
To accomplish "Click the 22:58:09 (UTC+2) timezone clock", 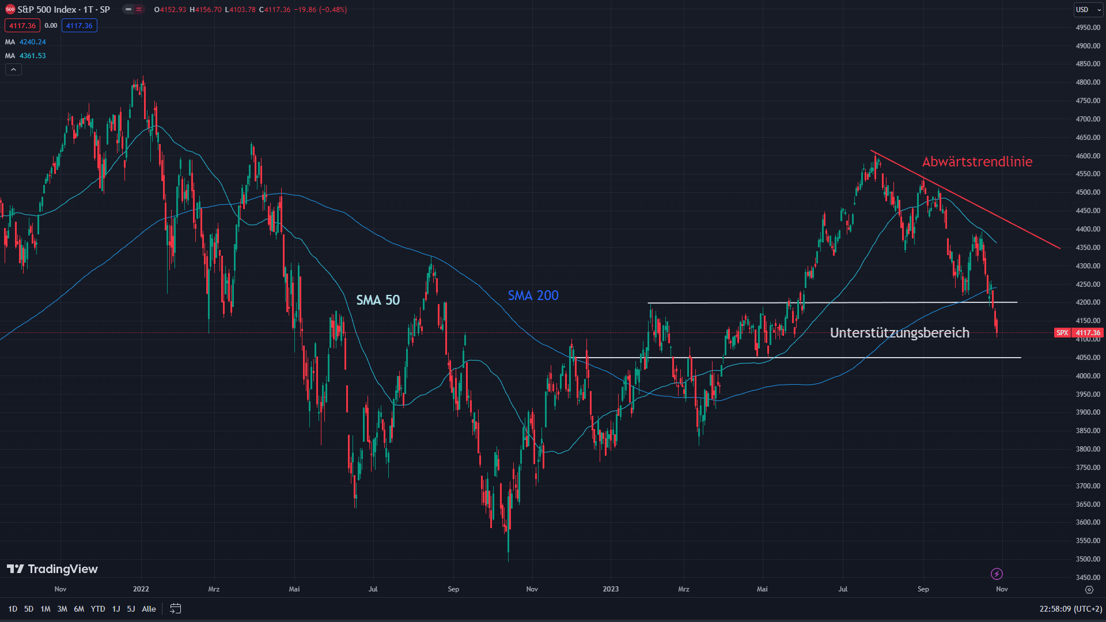I will [1071, 609].
